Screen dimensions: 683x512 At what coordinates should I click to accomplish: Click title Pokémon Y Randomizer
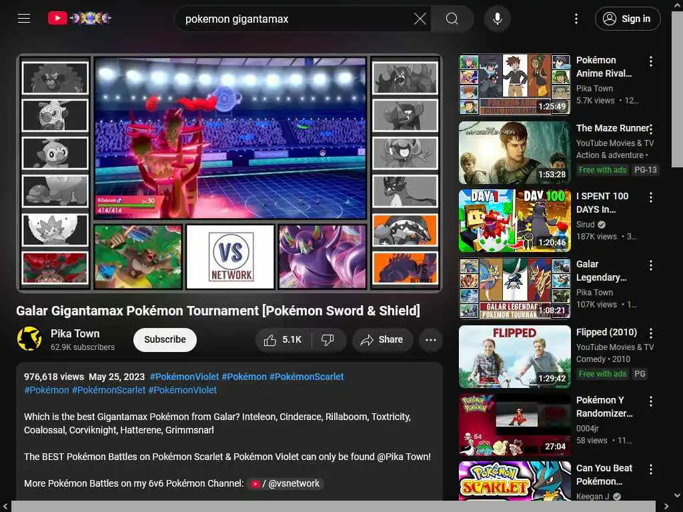[604, 407]
